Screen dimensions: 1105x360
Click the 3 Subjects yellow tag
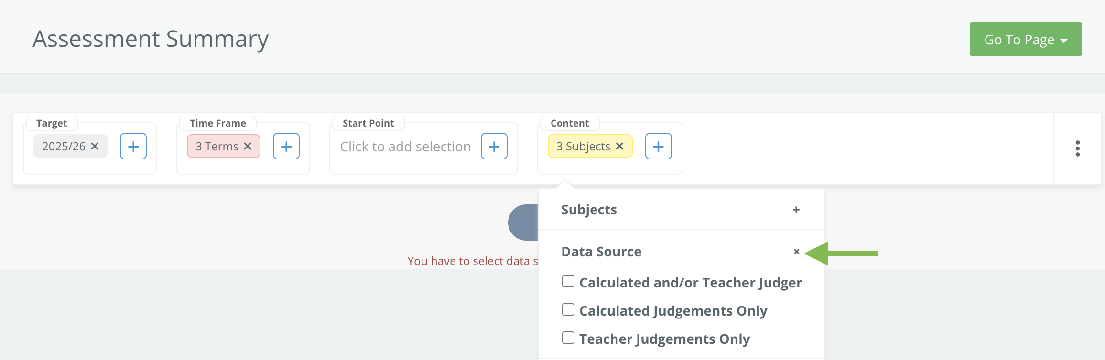(x=583, y=146)
